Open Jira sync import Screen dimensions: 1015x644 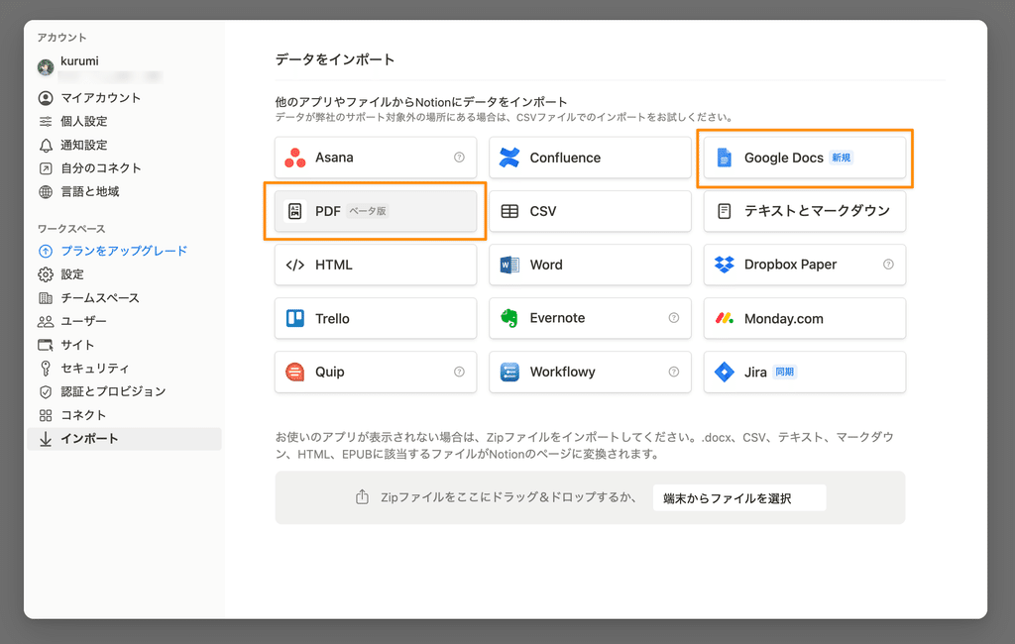click(805, 373)
